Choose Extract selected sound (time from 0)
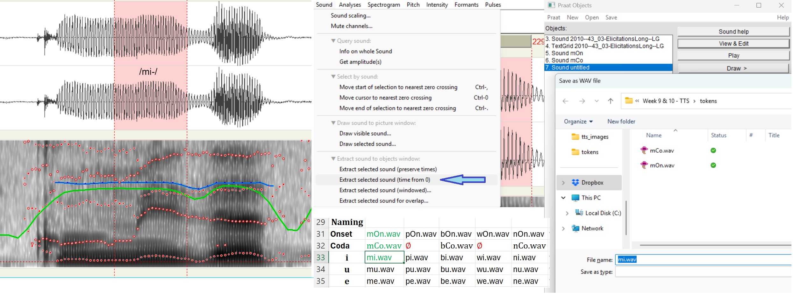 pos(384,180)
